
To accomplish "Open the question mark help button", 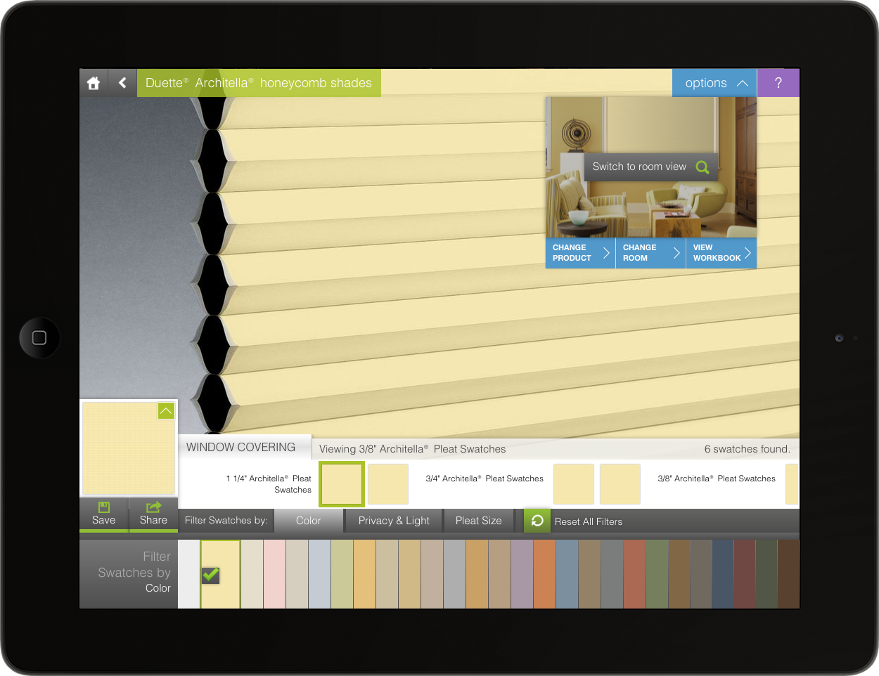I will pos(778,83).
